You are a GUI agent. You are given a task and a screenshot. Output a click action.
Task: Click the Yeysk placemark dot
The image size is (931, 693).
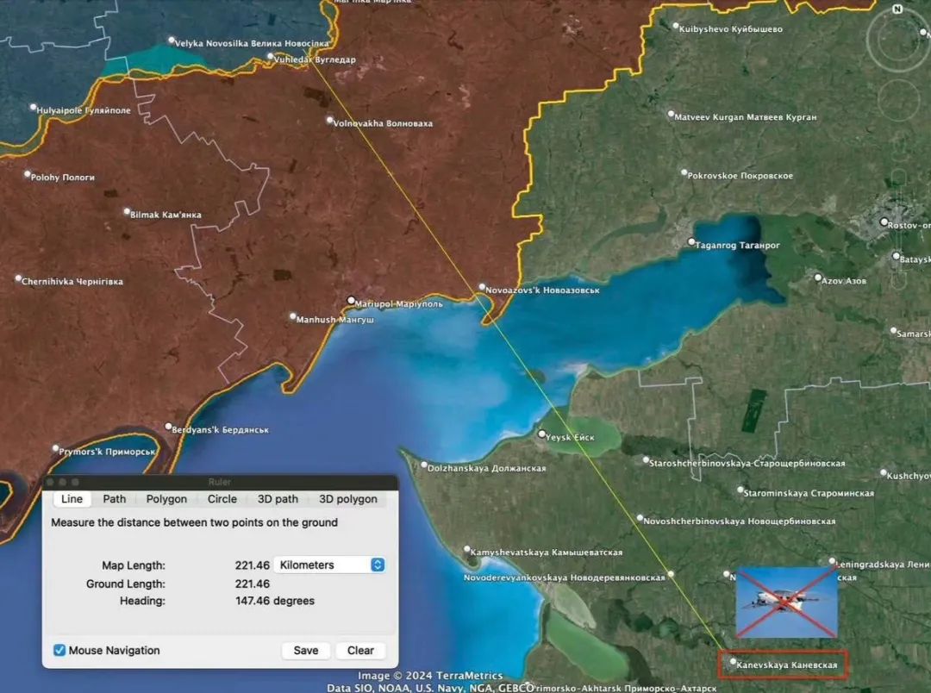coord(542,434)
